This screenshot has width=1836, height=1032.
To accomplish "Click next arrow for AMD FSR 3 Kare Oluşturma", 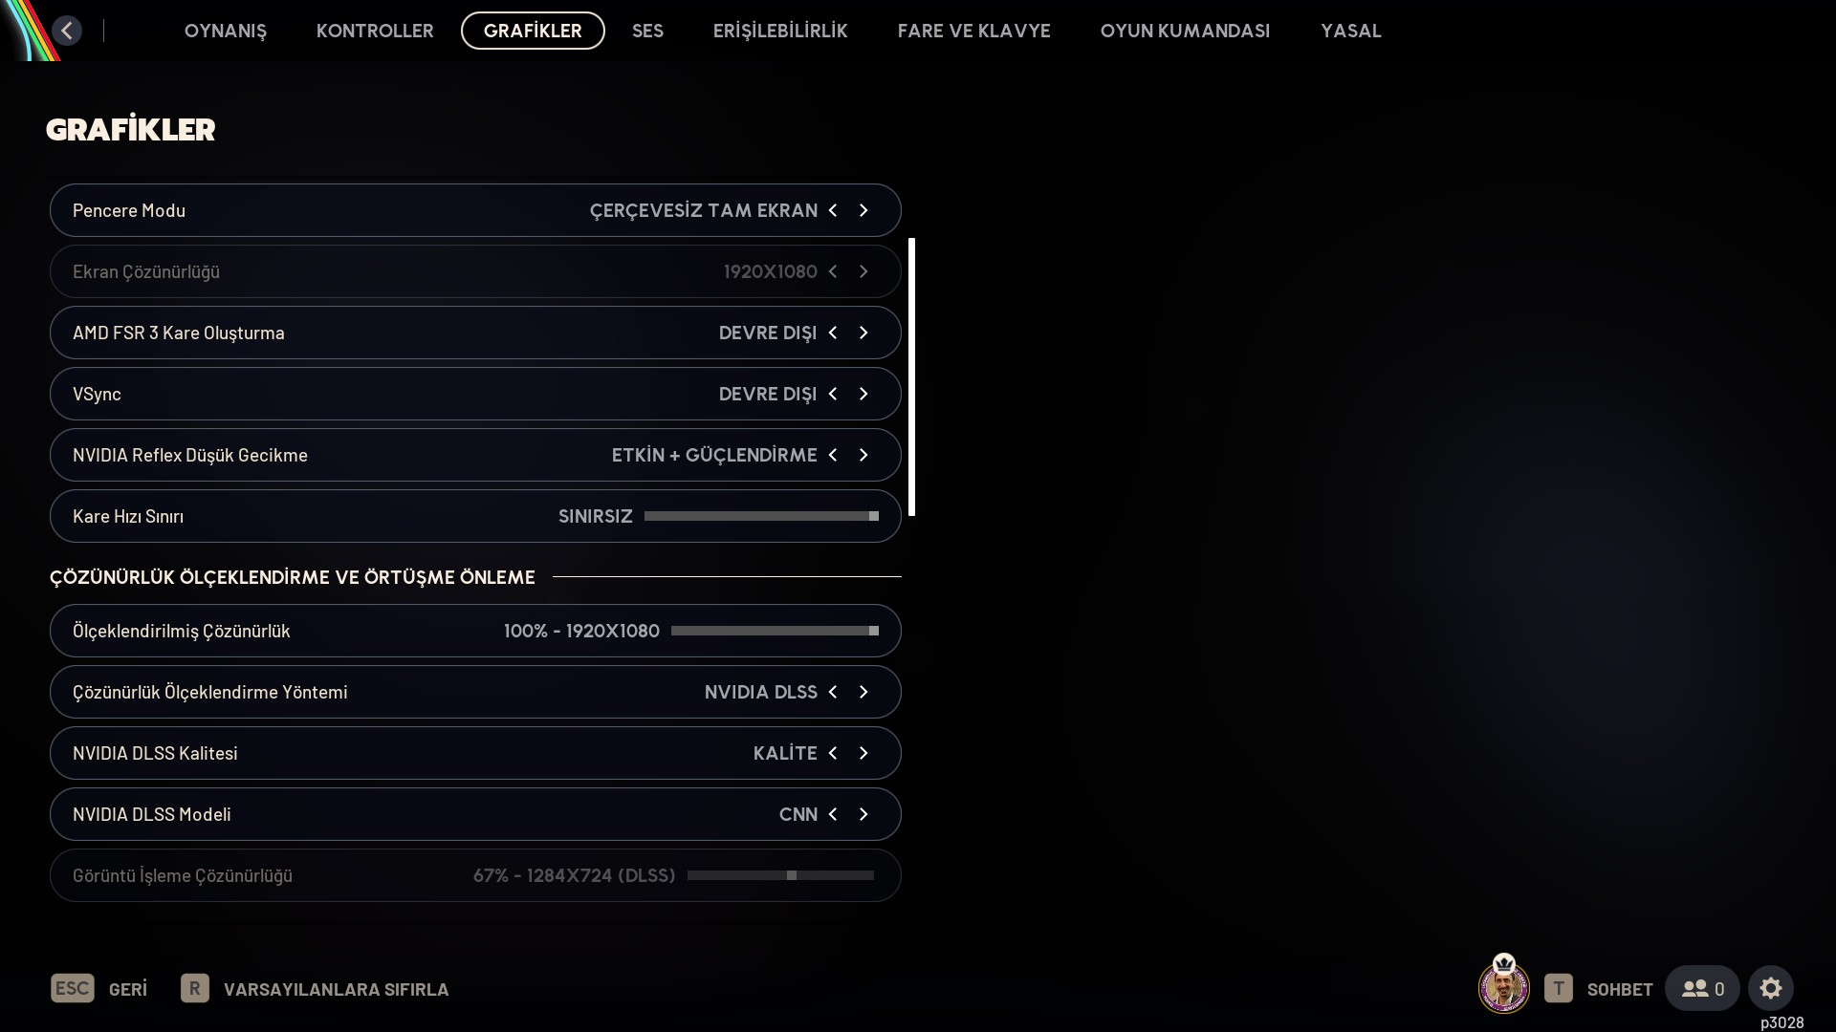I will pos(863,333).
